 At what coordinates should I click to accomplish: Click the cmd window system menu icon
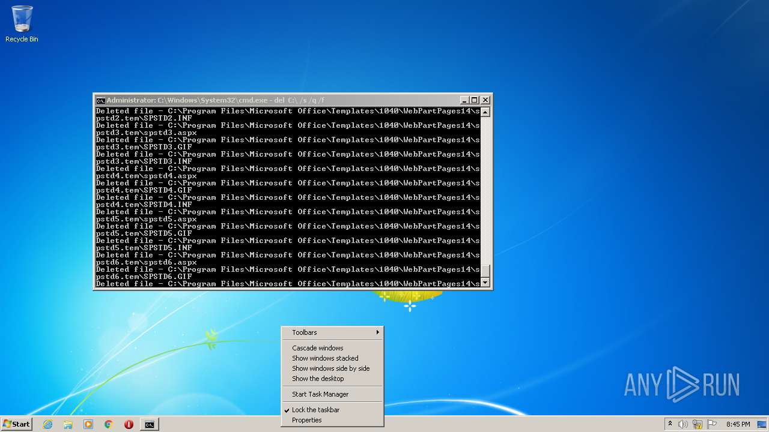[x=101, y=100]
